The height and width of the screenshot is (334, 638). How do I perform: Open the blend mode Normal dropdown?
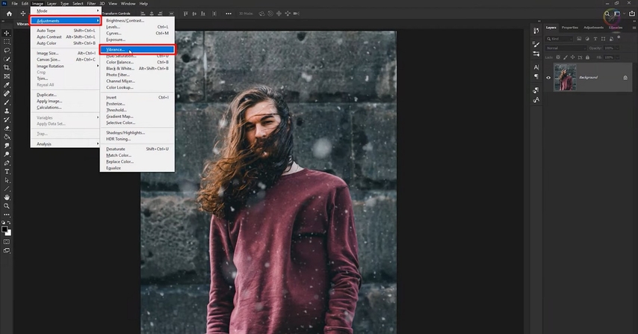(x=567, y=48)
